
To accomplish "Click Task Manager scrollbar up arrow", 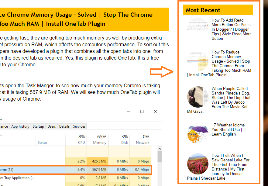I will 160,149.
